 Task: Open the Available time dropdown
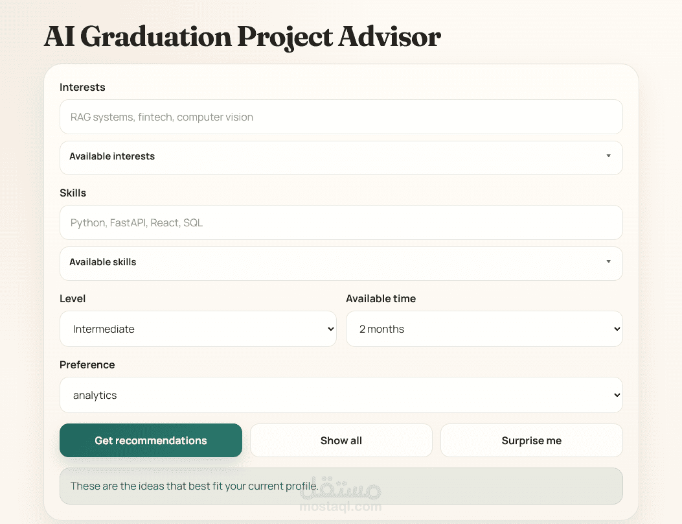pyautogui.click(x=484, y=329)
